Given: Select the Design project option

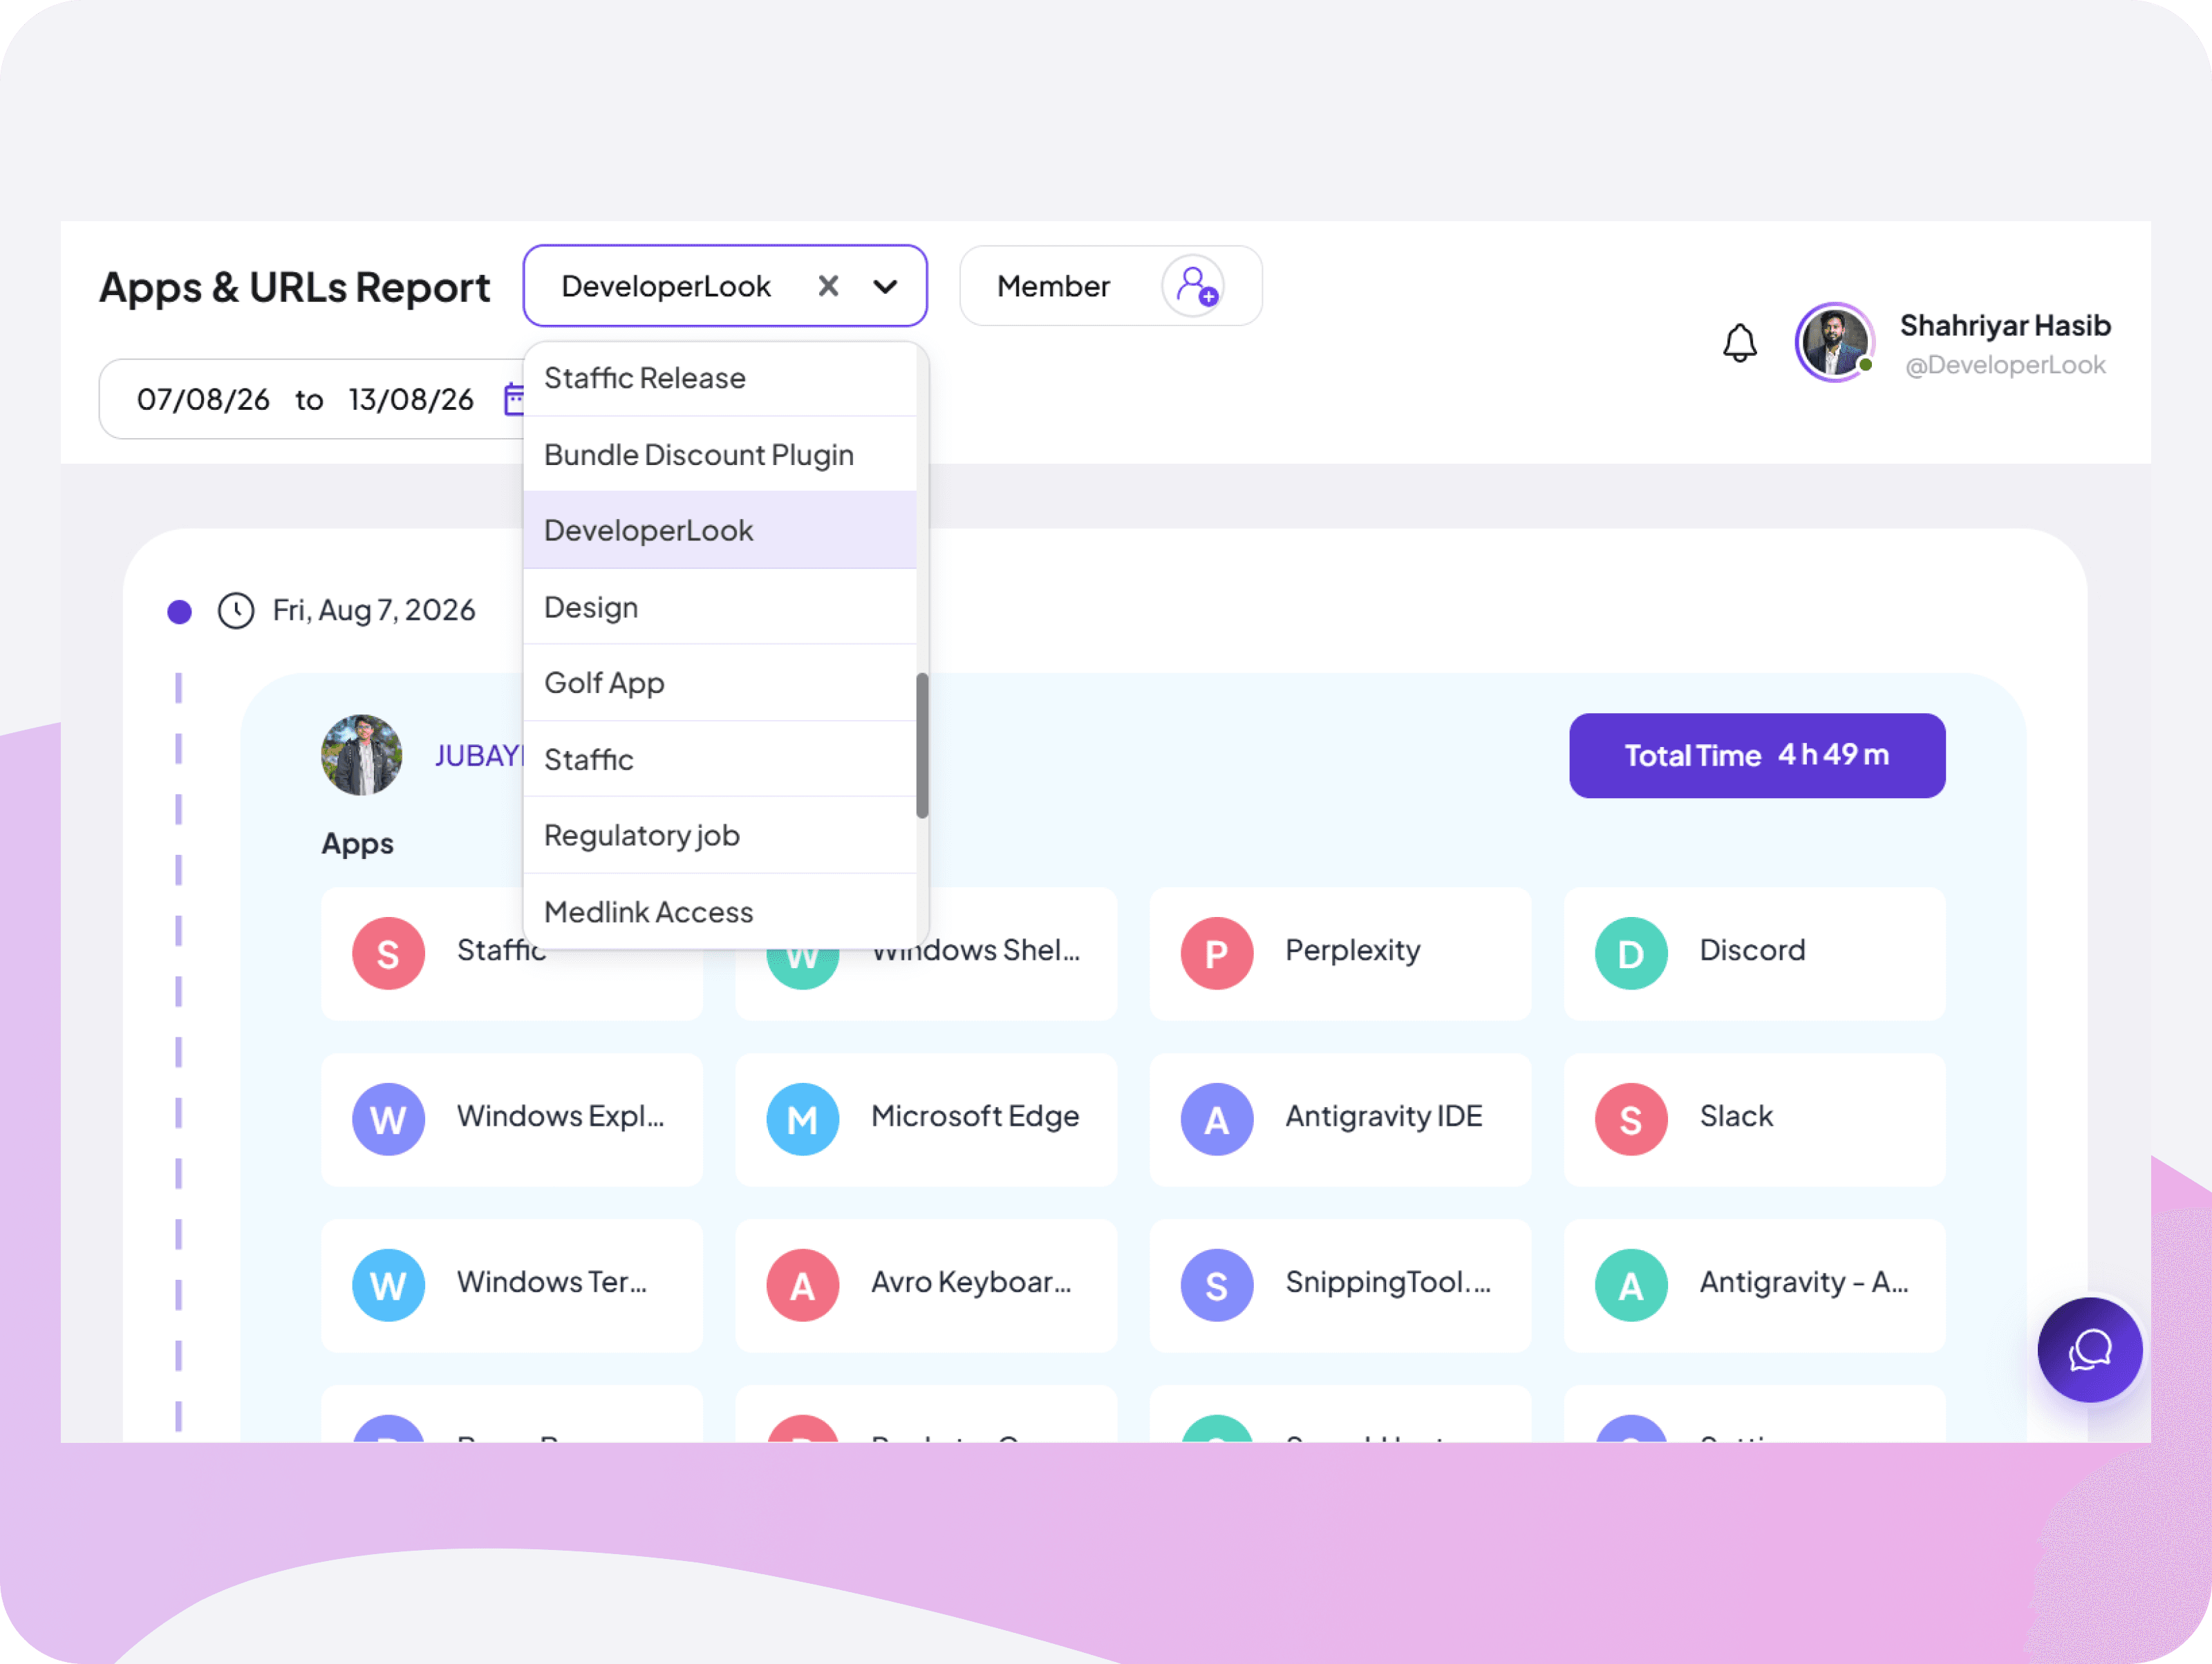Looking at the screenshot, I should point(720,607).
